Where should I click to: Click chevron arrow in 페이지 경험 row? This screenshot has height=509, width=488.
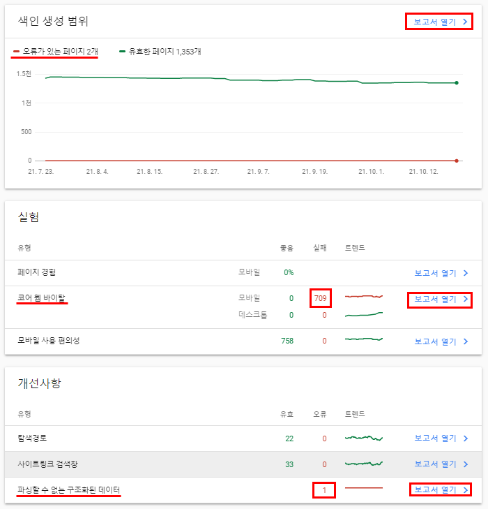466,273
